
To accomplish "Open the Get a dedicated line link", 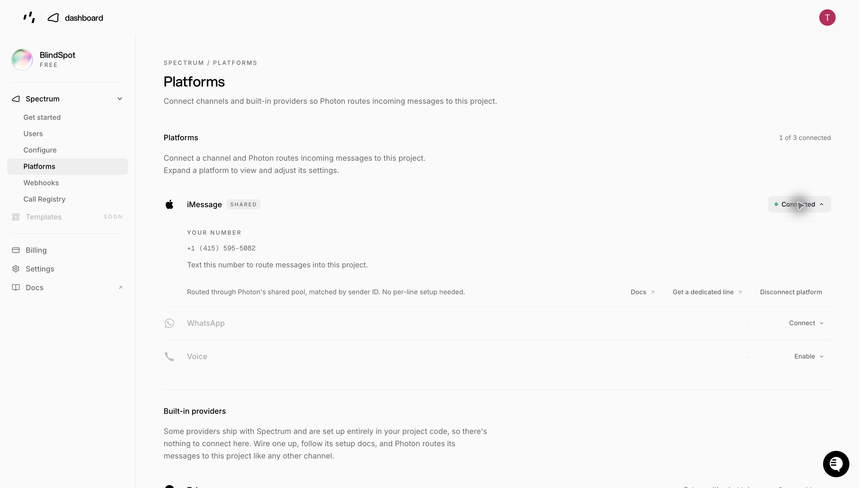I will tap(707, 292).
